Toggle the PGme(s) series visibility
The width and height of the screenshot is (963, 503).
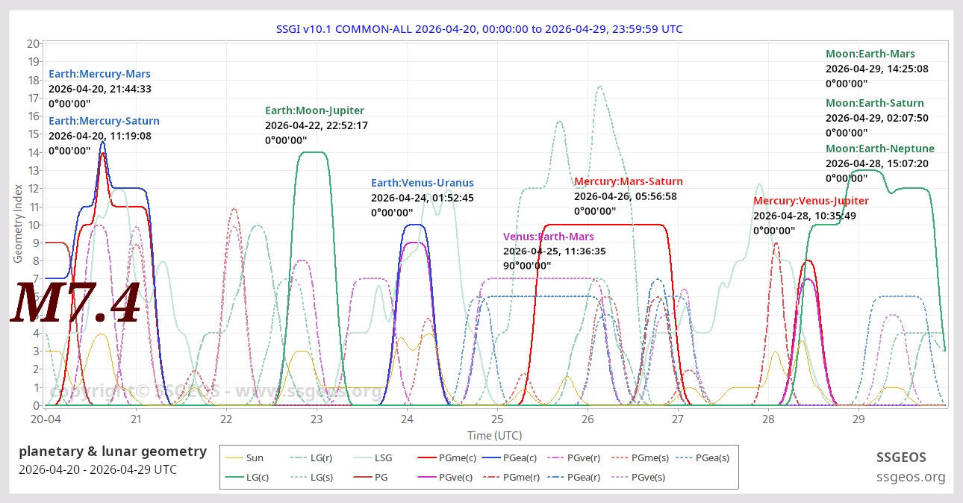coord(618,457)
